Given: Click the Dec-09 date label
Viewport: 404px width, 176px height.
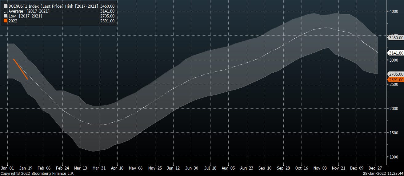Looking at the screenshot, I should coord(356,168).
